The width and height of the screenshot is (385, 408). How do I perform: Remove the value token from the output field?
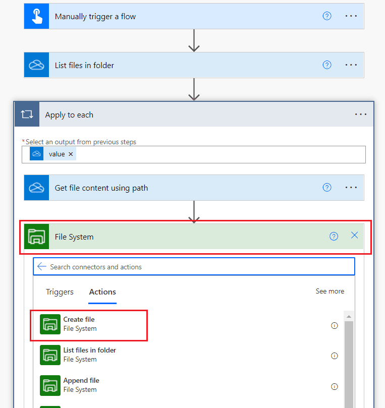pyautogui.click(x=71, y=154)
